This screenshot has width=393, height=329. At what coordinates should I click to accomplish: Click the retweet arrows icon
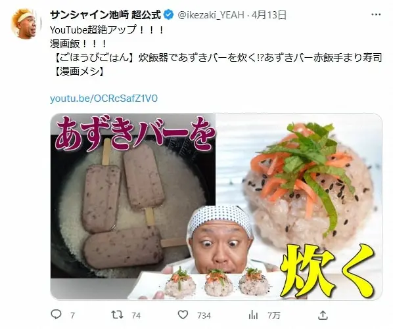pos(117,315)
